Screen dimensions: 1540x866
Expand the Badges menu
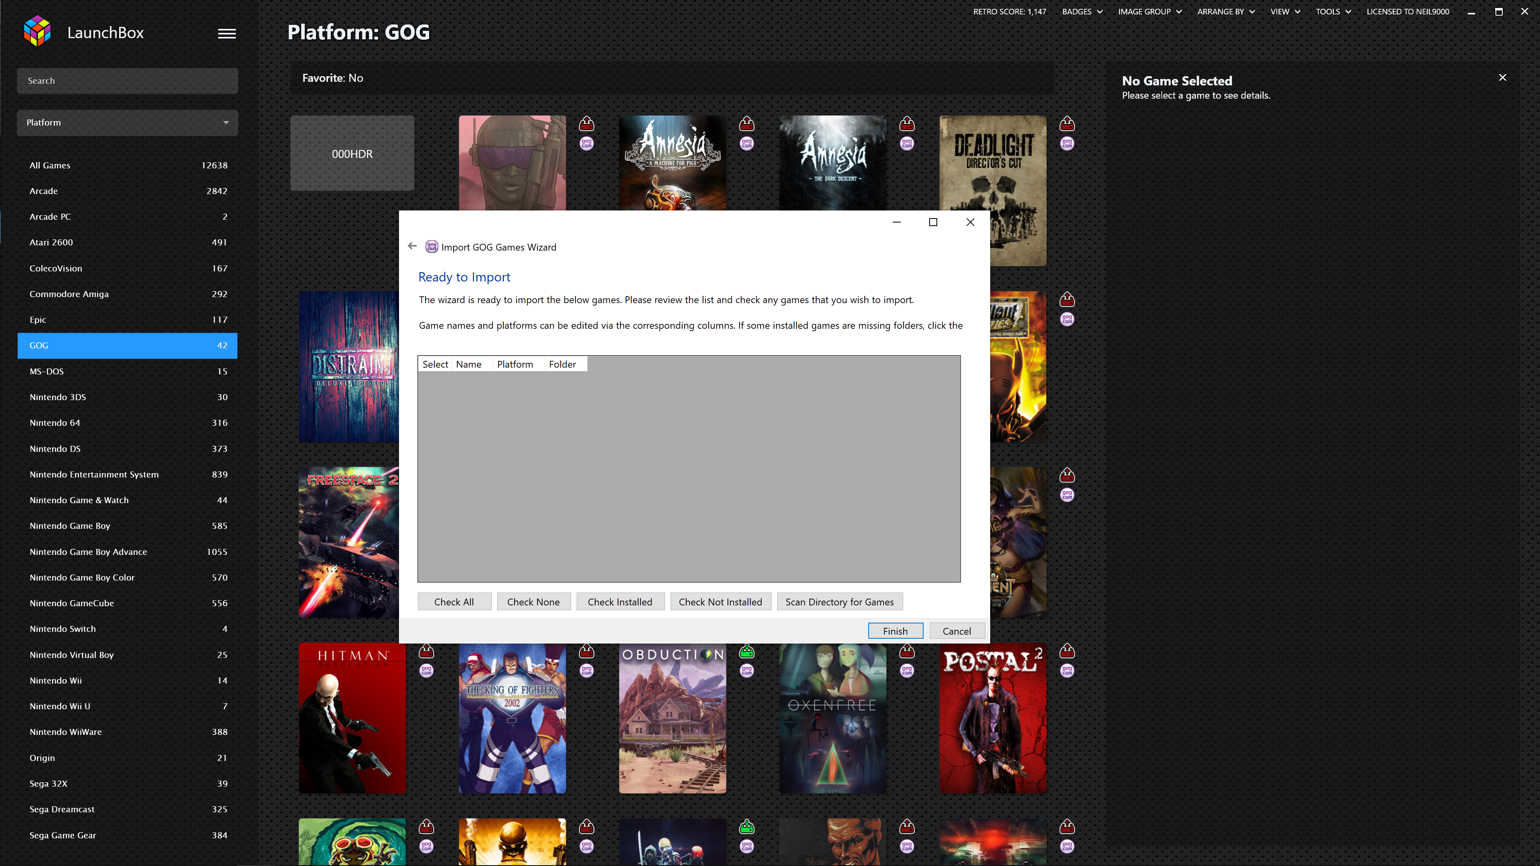pos(1082,11)
